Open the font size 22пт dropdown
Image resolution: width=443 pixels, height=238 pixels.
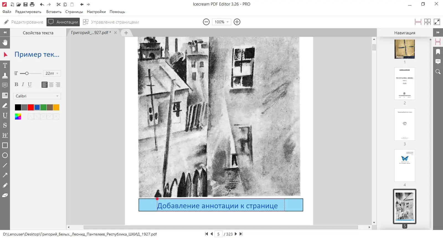pyautogui.click(x=52, y=73)
